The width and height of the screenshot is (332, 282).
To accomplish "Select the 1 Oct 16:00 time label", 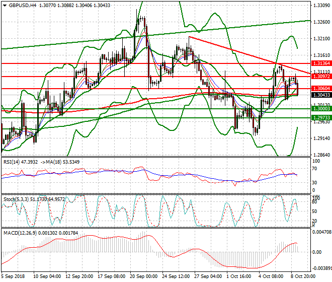I will point(239,276).
